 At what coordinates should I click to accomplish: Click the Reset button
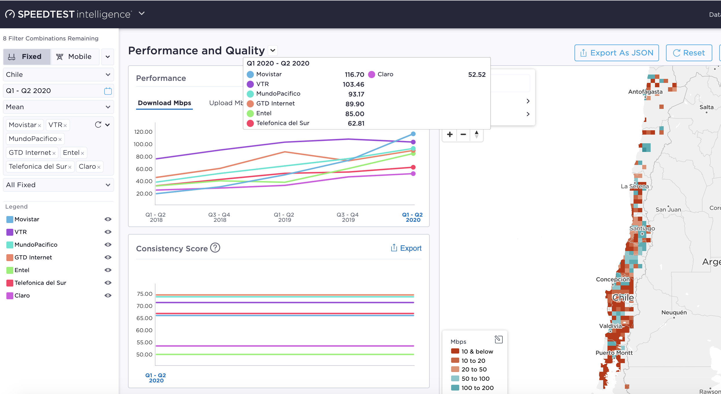click(689, 53)
